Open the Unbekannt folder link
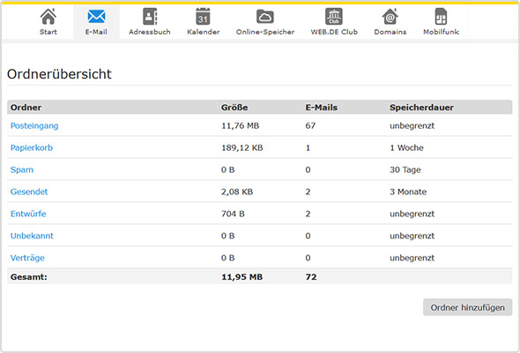Image resolution: width=520 pixels, height=353 pixels. pyautogui.click(x=32, y=236)
